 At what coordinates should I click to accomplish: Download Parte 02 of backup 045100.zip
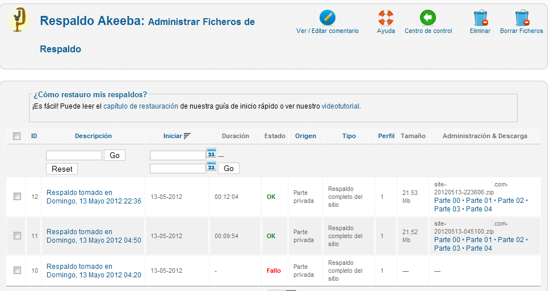click(x=511, y=240)
